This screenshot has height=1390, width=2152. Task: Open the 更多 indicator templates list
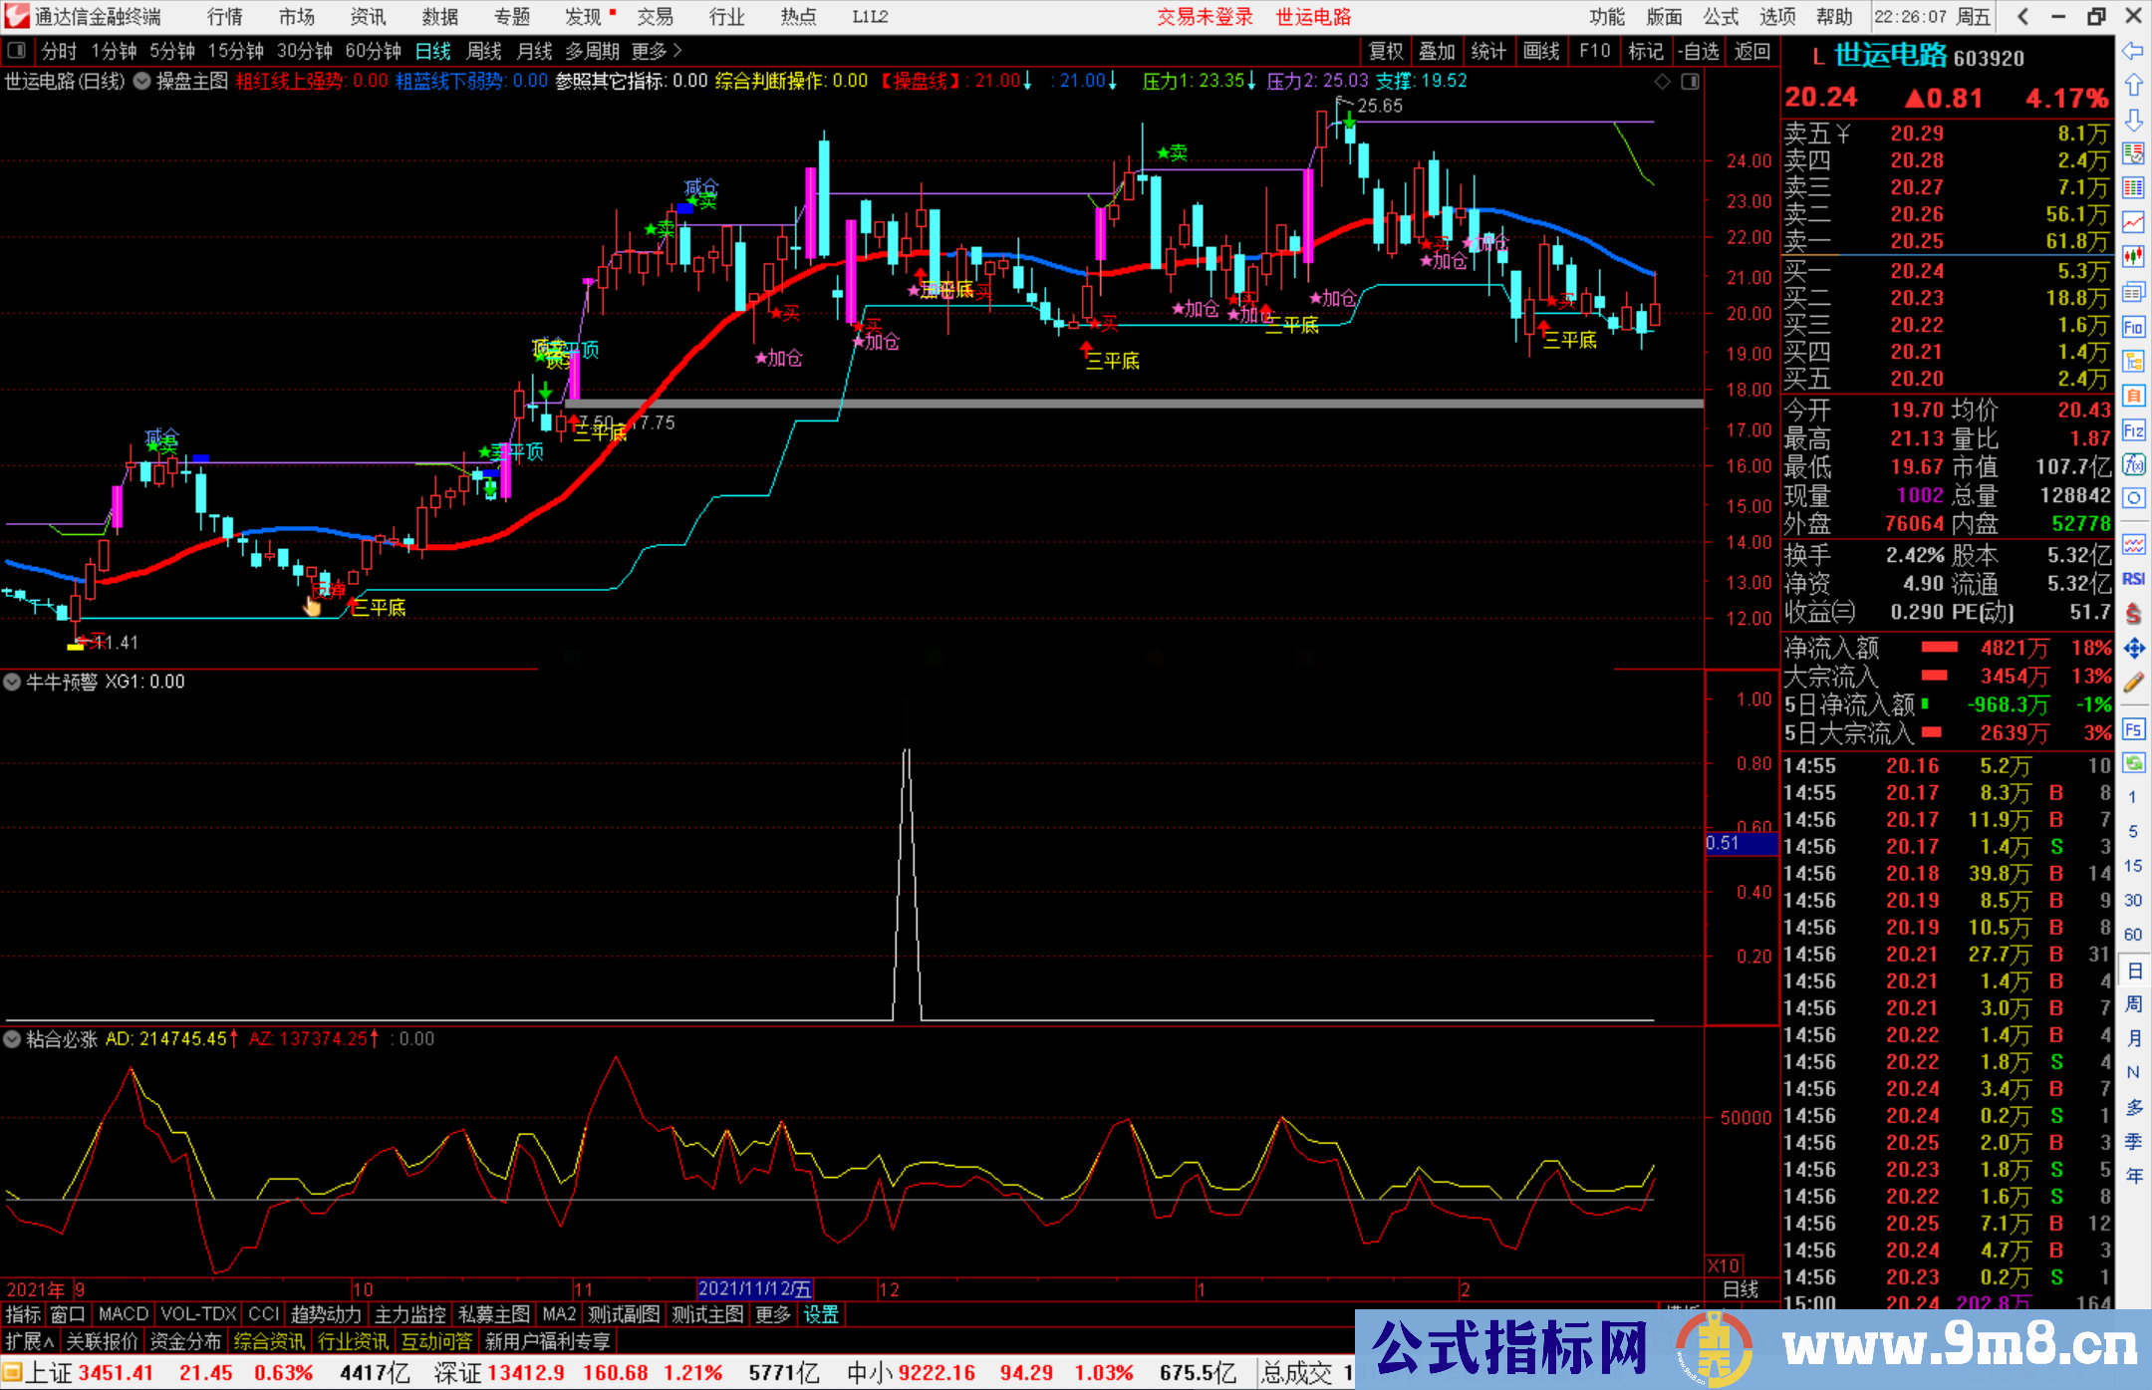[772, 1314]
